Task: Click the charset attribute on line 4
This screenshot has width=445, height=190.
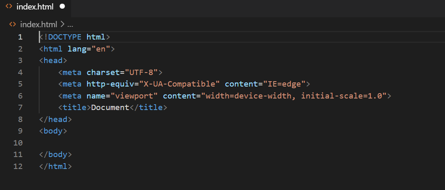Action: 103,73
